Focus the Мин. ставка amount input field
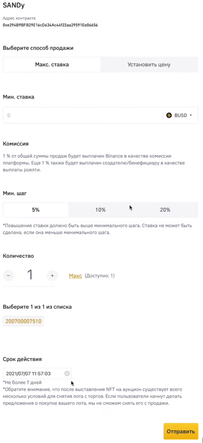The width and height of the screenshot is (203, 443). point(83,115)
